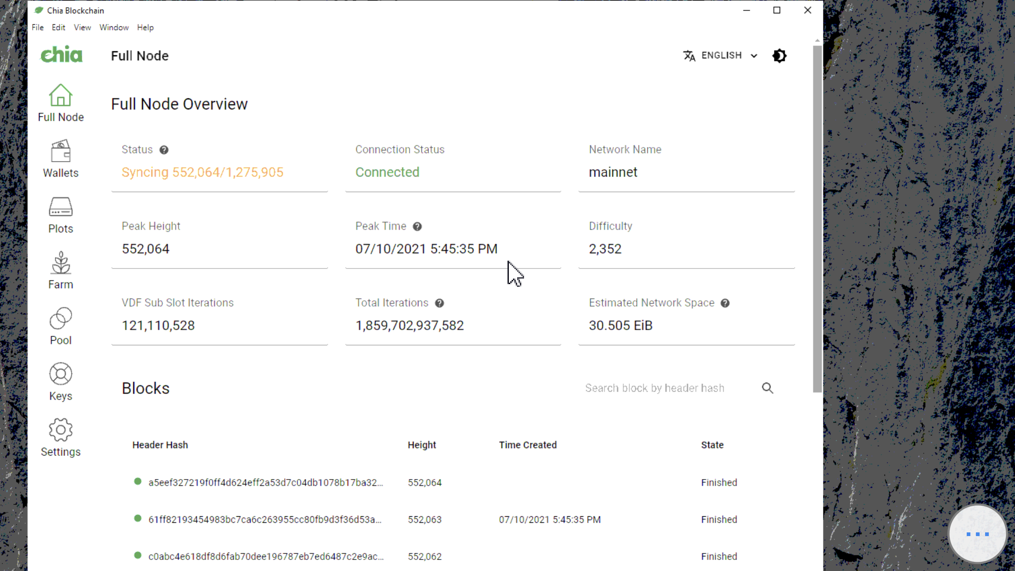Viewport: 1015px width, 571px height.
Task: Show help icon beside Total Iterations
Action: [x=439, y=303]
